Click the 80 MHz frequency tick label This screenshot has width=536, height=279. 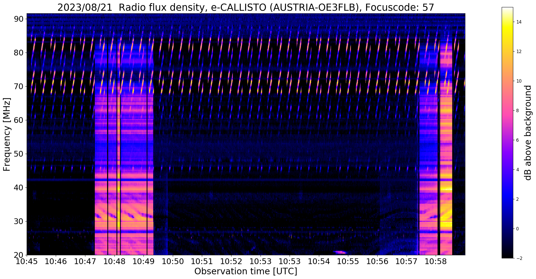point(19,53)
